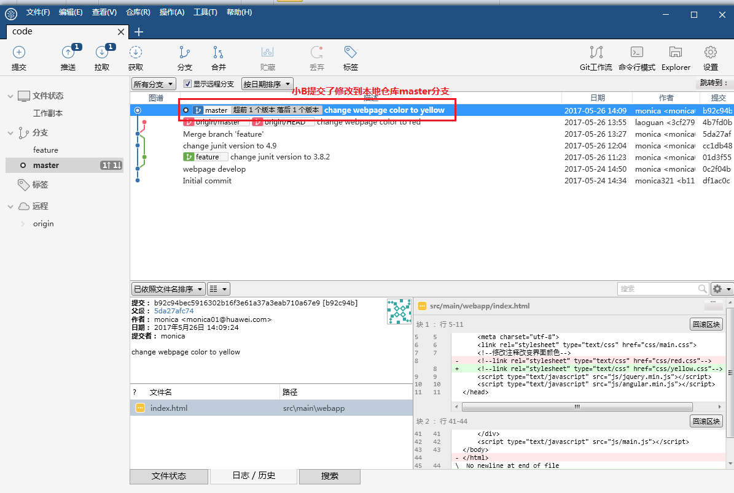734x493 pixels.
Task: Click the search magnifier icon
Action: click(x=702, y=289)
